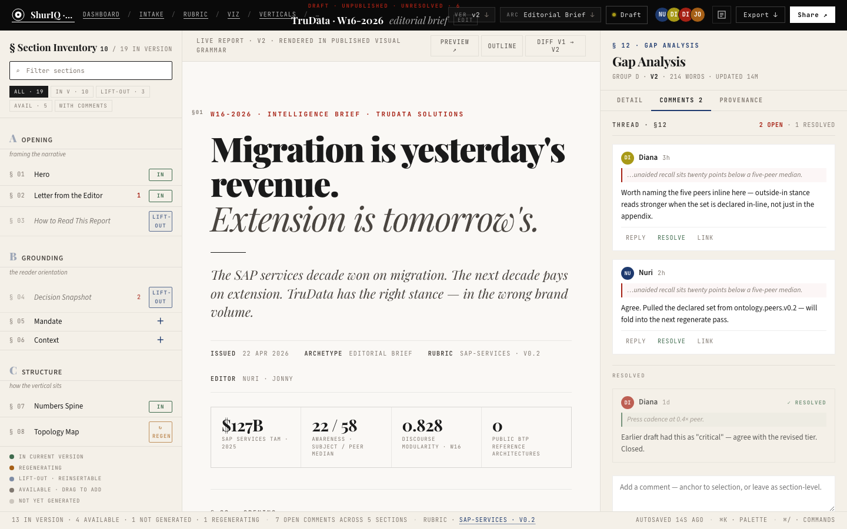
Task: Open the Export dropdown
Action: (760, 15)
